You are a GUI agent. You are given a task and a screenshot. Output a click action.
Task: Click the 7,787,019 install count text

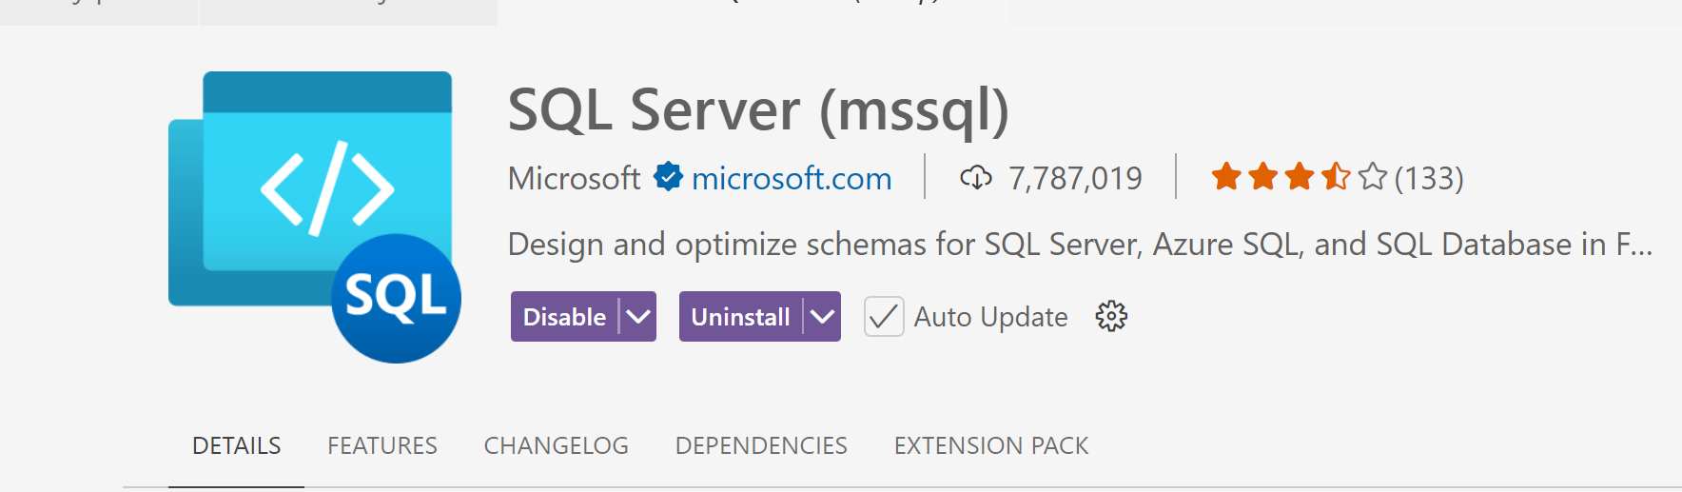point(1075,178)
